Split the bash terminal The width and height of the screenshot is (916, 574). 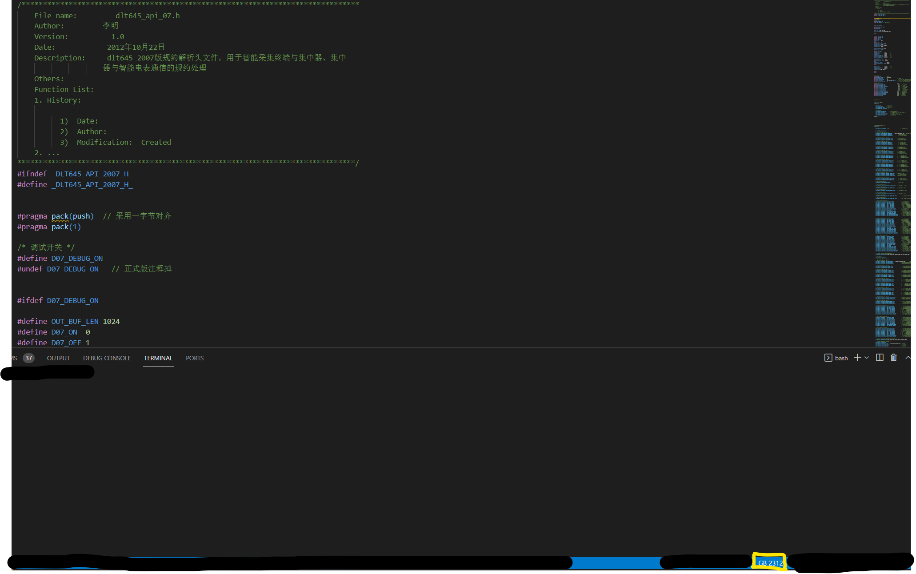click(879, 358)
